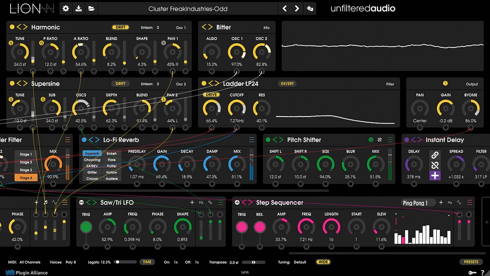The image size is (490, 276).
Task: Change Bitter mix type with arrows
Action: click(207, 27)
